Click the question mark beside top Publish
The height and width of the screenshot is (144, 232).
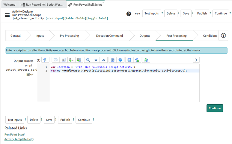[210, 13]
